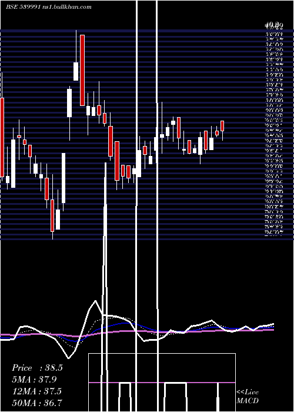Image resolution: width=294 pixels, height=412 pixels.
Task: Click the 'Price : 38.5' readout
Action: coord(37,368)
